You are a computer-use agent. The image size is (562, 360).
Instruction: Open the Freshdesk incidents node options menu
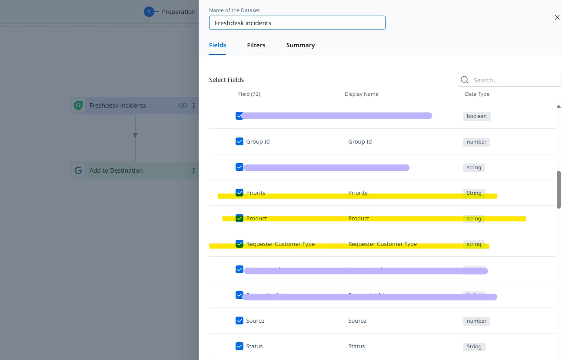[x=194, y=105]
